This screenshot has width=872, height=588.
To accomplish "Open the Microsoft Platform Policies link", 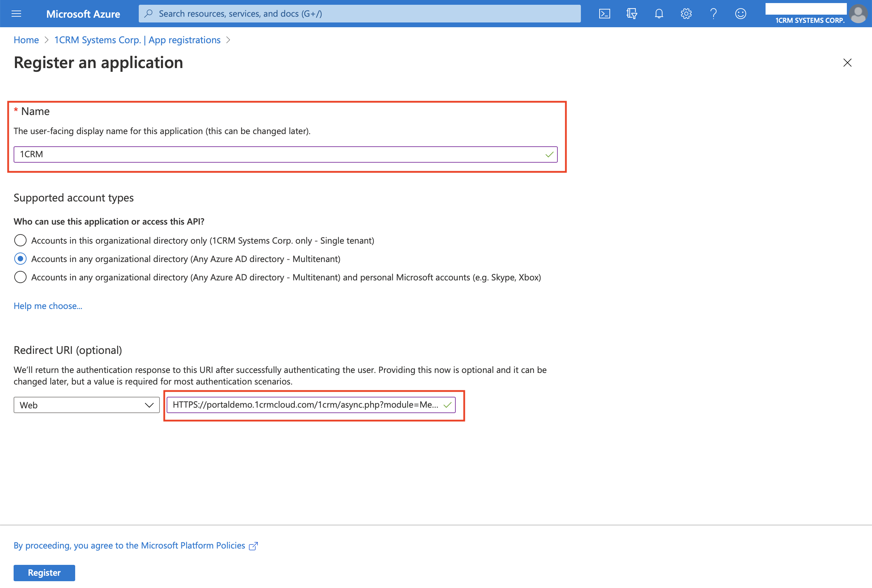I will coord(129,545).
